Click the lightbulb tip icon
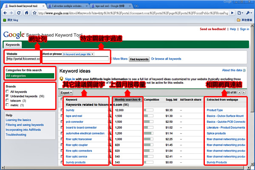255x170 pixels. click(61, 79)
